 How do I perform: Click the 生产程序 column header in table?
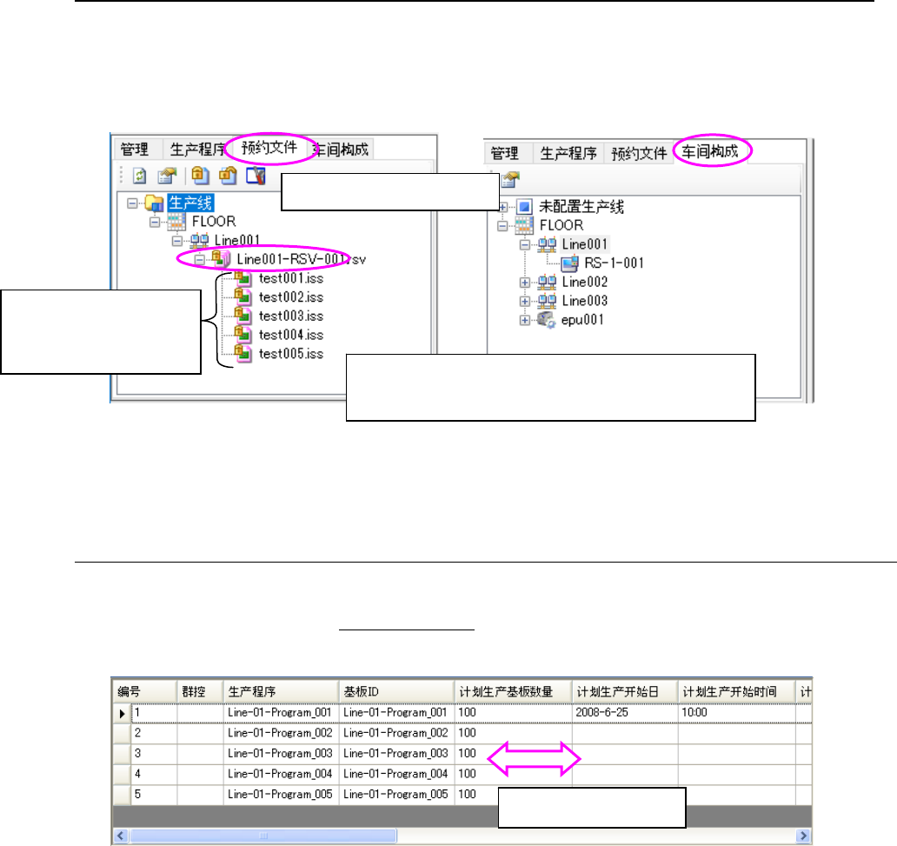pos(281,691)
